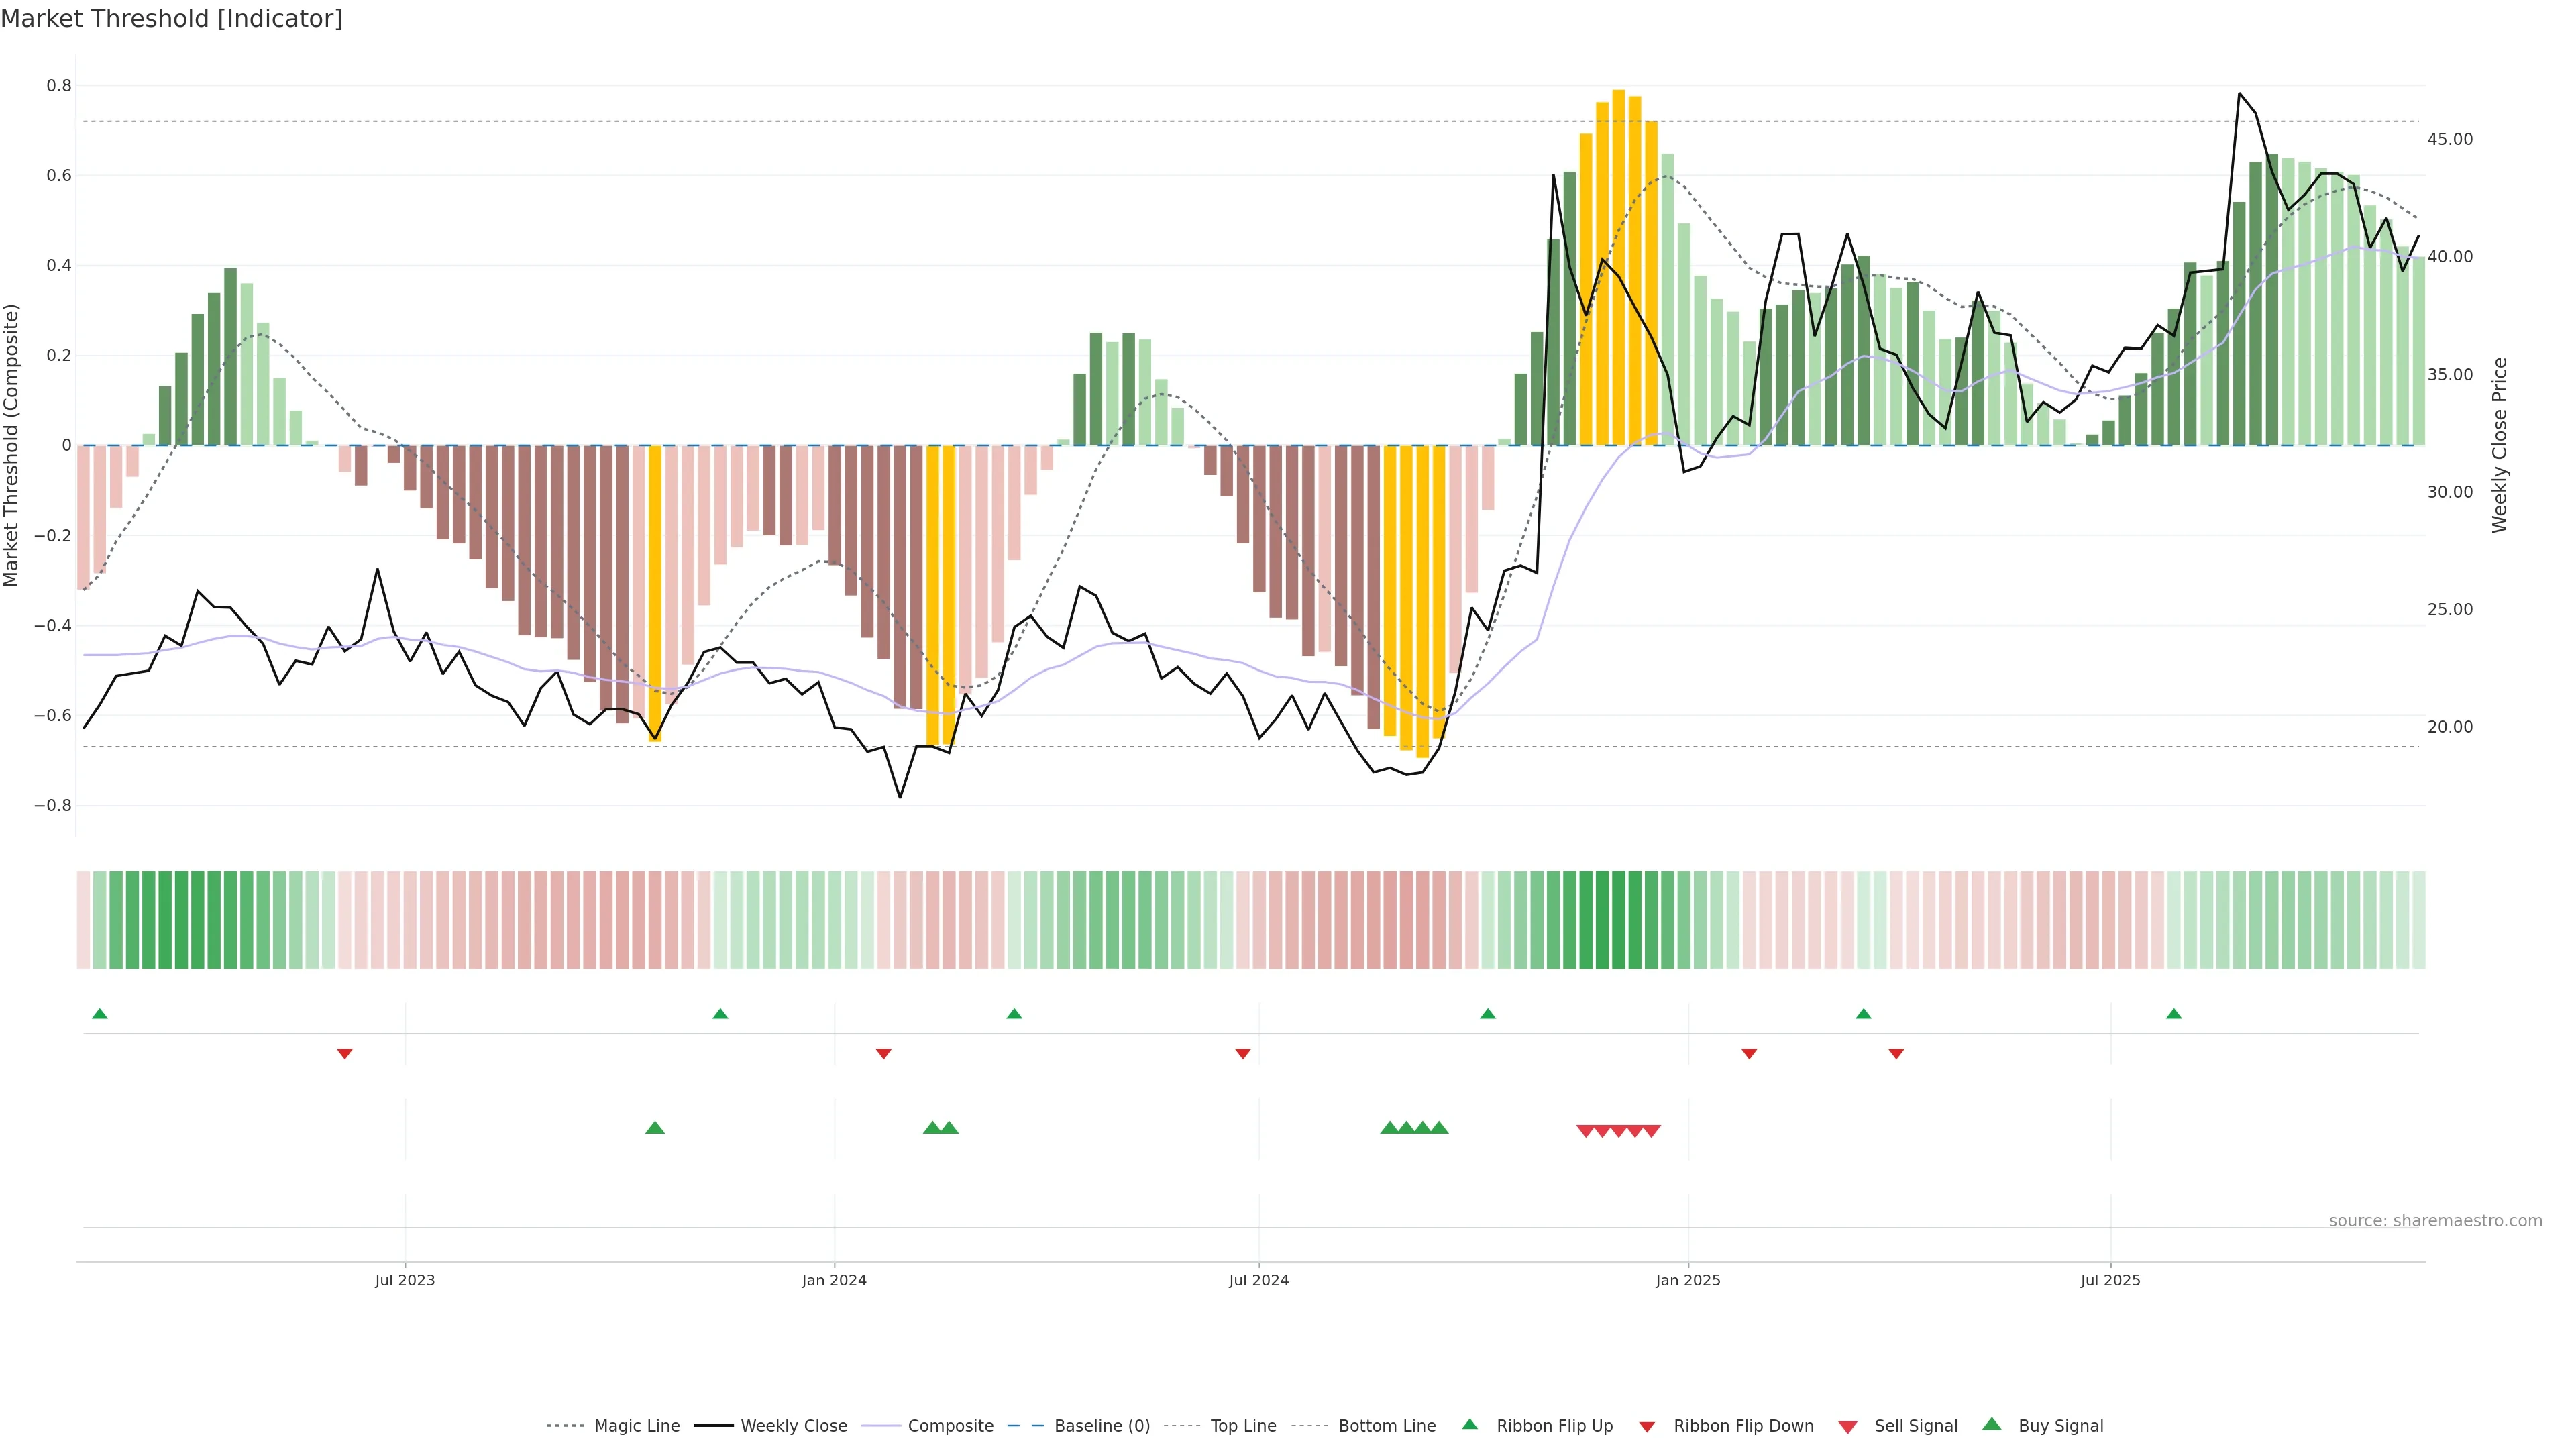Screen dimensions: 2576x1449
Task: Click the Bottom Line legend label
Action: tap(1386, 1425)
